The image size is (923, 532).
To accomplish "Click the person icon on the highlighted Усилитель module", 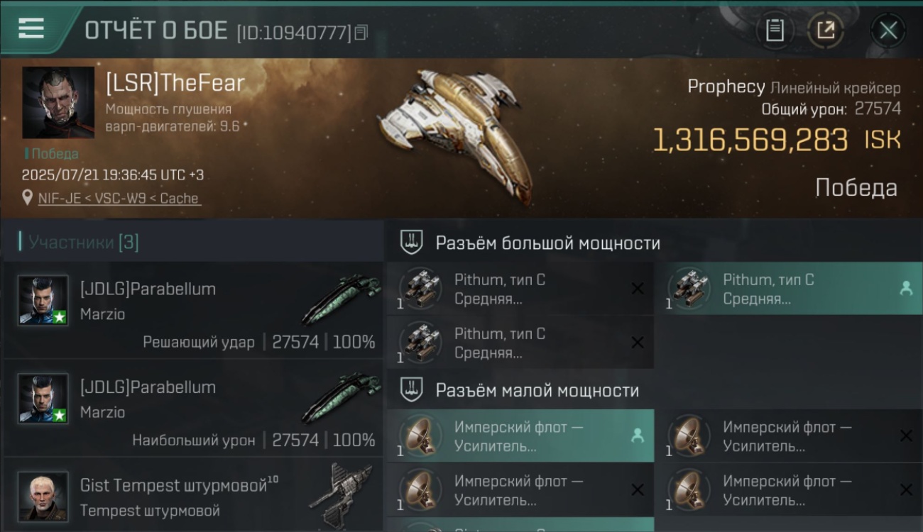I will [x=638, y=436].
